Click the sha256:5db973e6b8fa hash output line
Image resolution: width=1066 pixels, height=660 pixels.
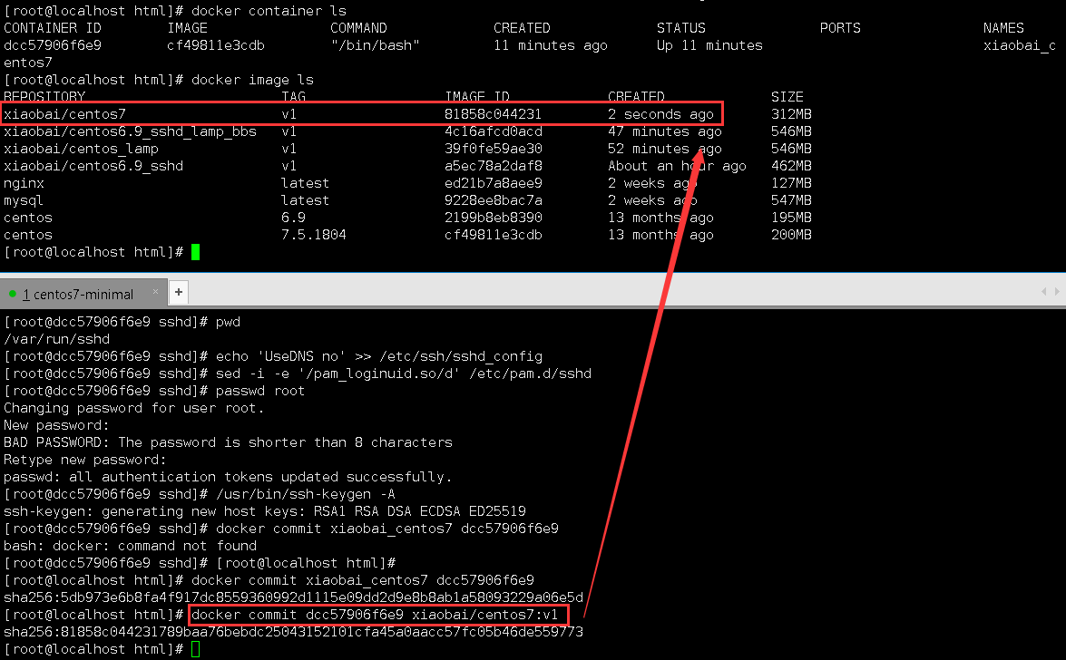(293, 597)
